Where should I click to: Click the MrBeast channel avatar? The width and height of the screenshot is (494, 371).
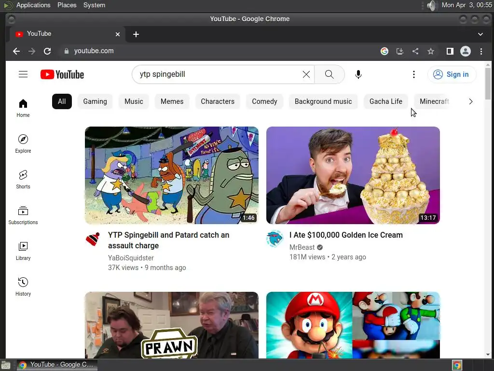274,239
